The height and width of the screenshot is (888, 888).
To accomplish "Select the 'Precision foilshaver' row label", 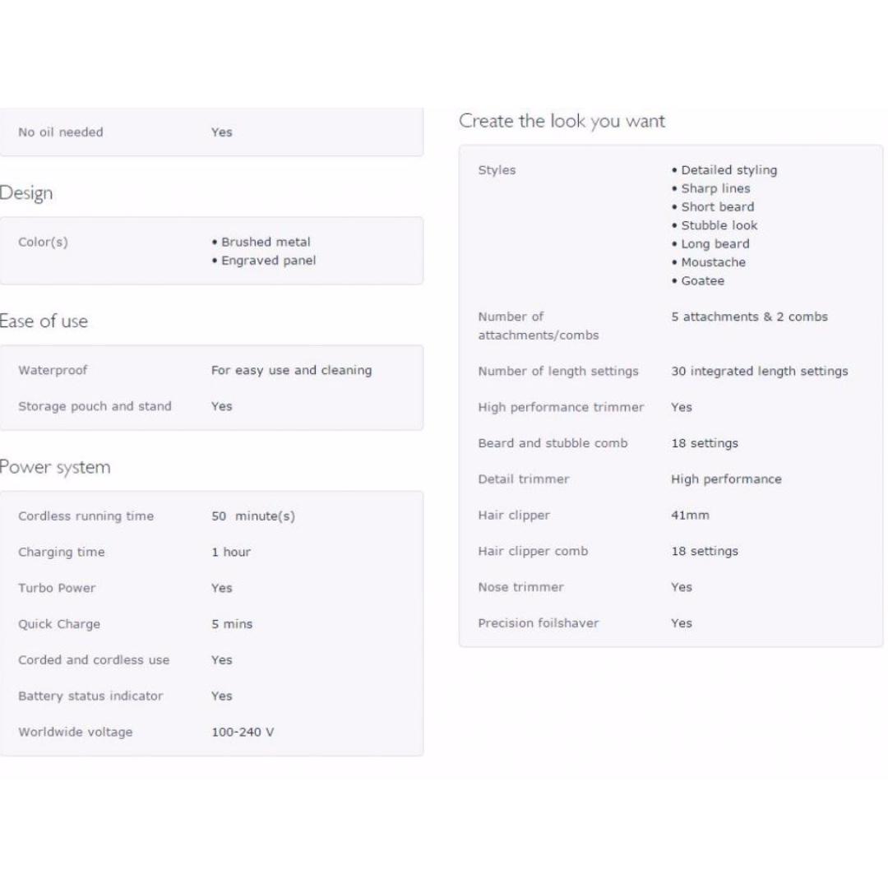I will (538, 623).
